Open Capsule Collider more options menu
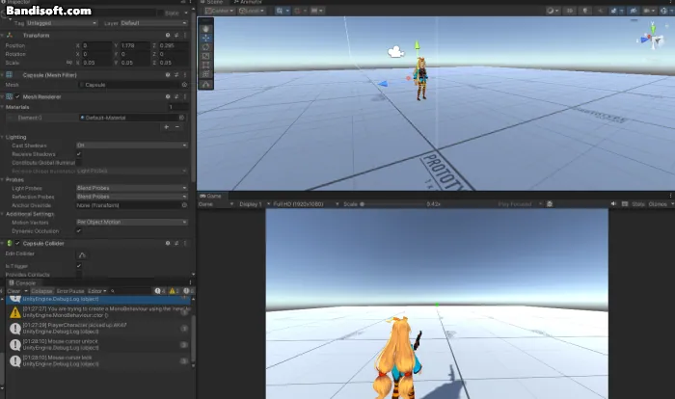 click(x=185, y=243)
